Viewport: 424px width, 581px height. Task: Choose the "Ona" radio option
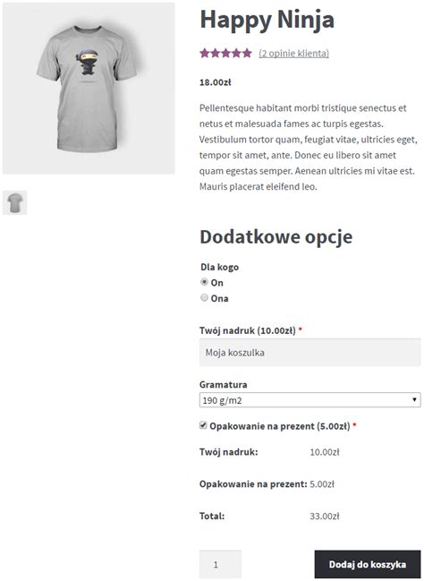[204, 297]
